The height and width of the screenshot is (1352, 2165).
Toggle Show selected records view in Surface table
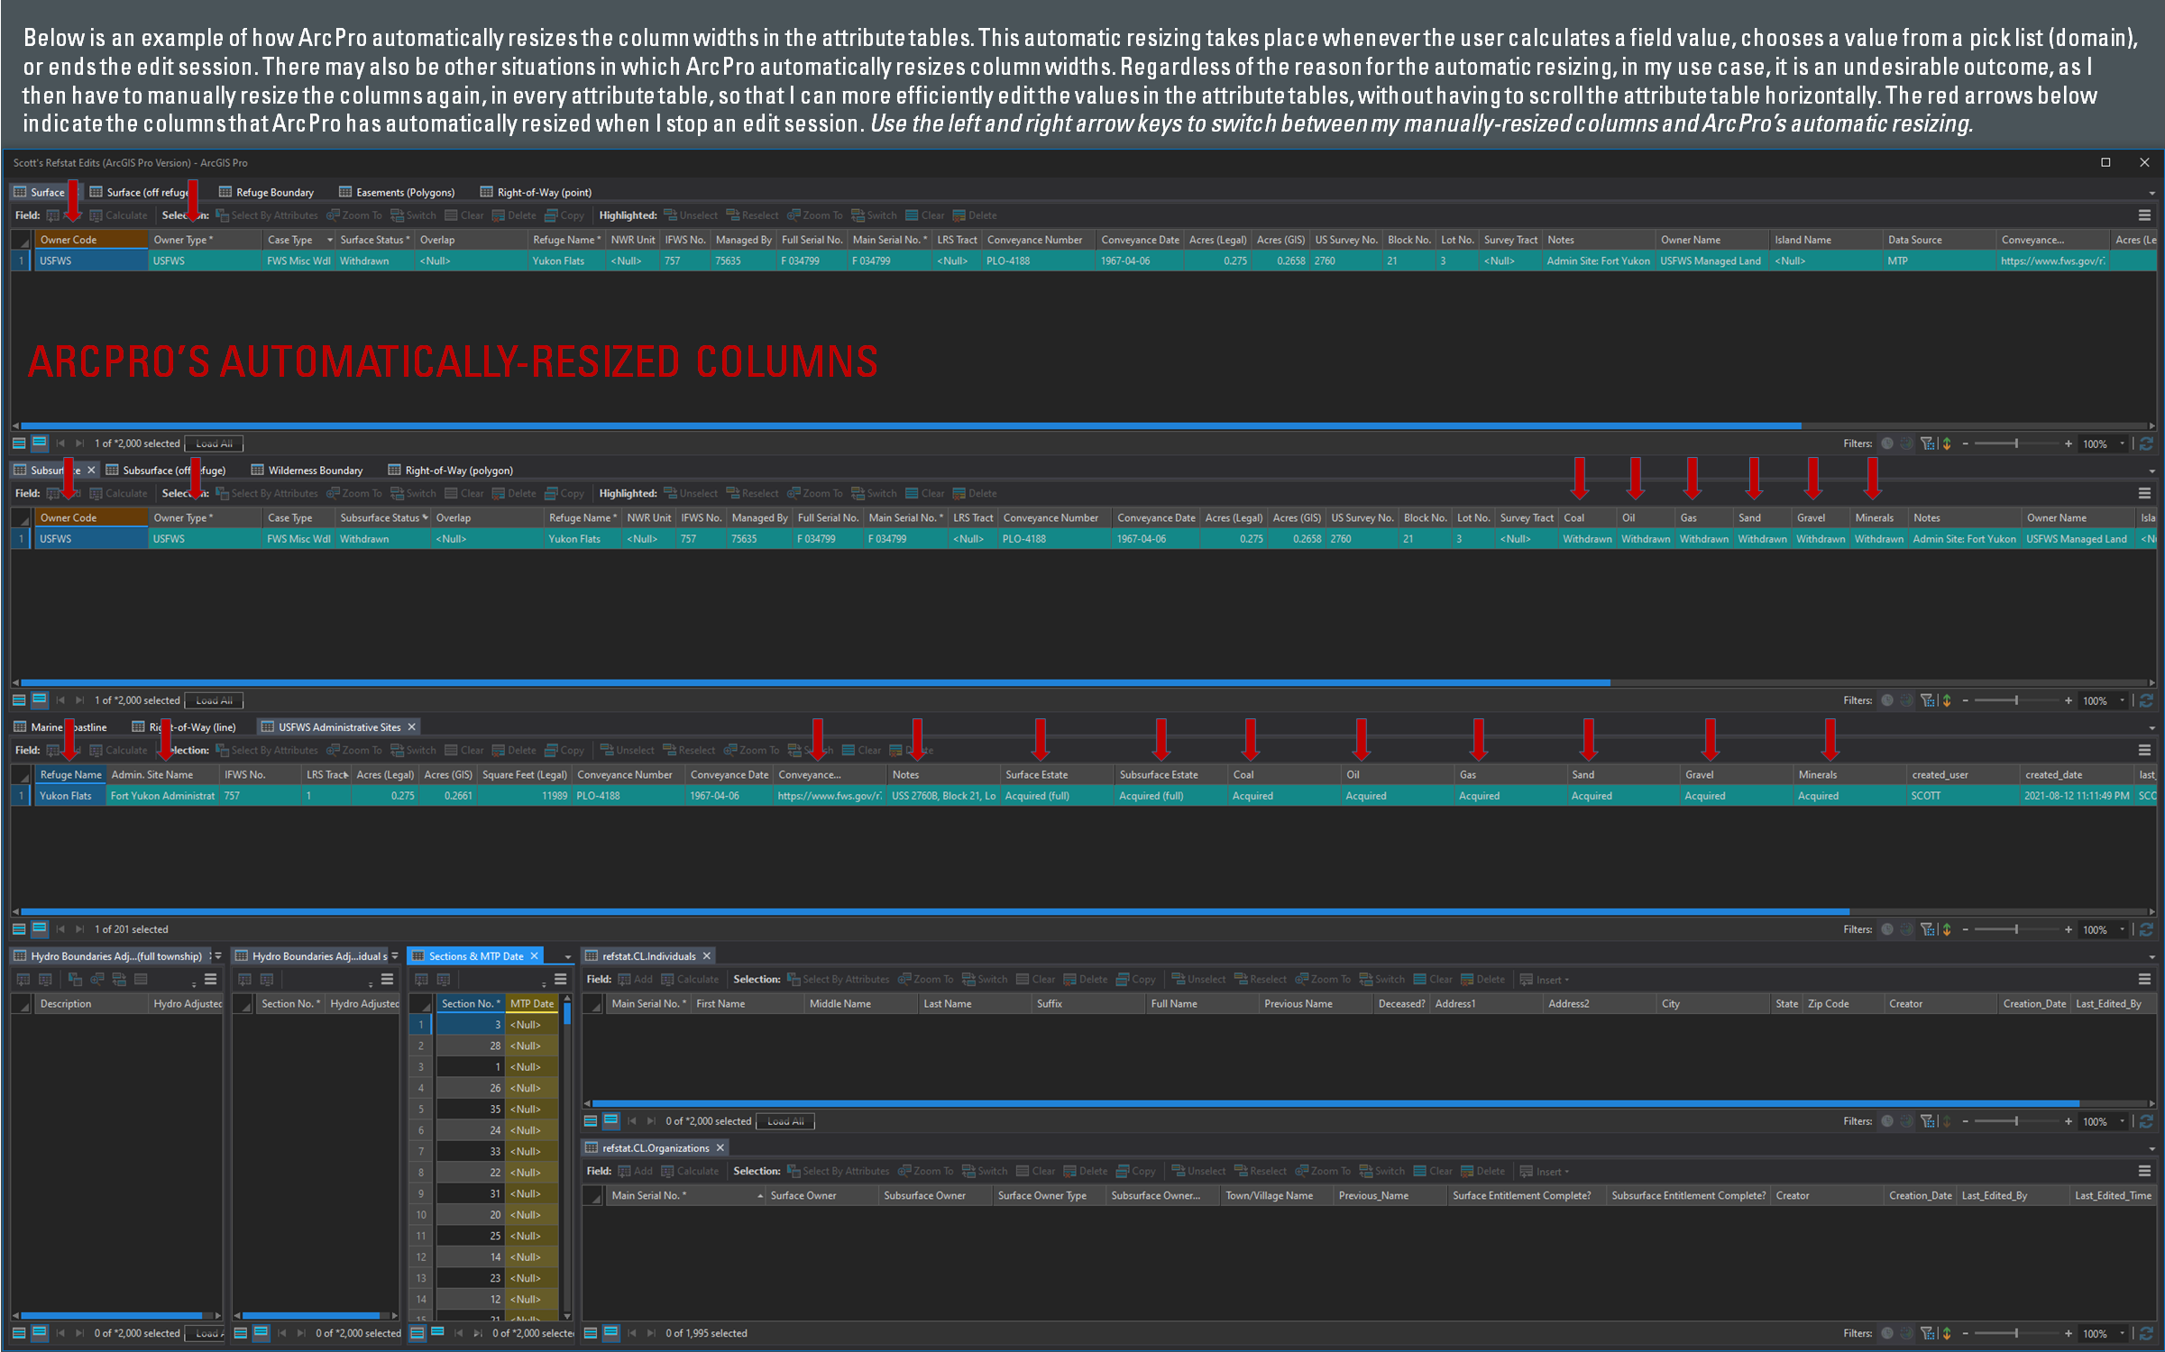coord(39,443)
